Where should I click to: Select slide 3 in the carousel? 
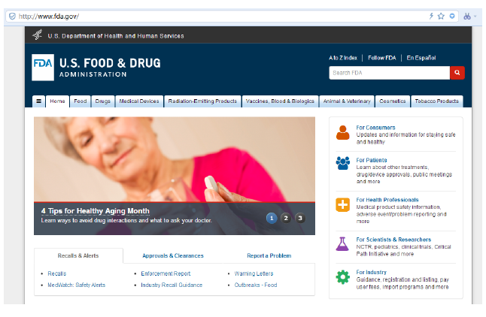pyautogui.click(x=300, y=219)
